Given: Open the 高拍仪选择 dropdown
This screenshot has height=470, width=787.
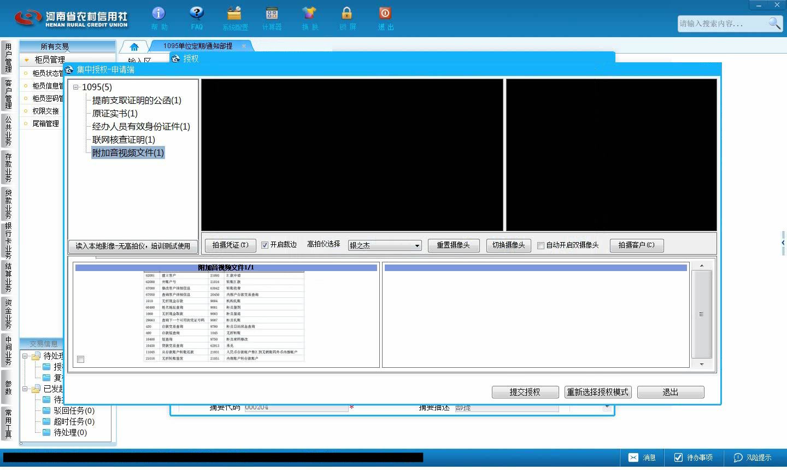Looking at the screenshot, I should (x=385, y=245).
